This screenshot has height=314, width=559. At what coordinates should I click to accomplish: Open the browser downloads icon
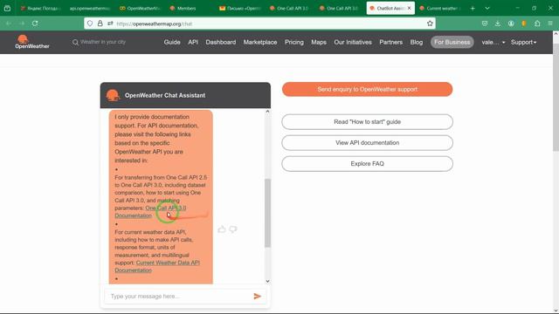[498, 24]
